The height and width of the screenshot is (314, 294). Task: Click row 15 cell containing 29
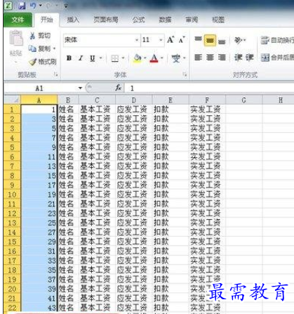[39, 242]
